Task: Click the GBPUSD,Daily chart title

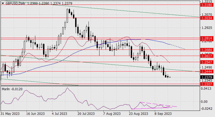Action: (15, 3)
